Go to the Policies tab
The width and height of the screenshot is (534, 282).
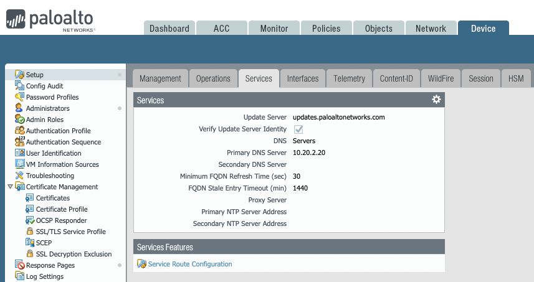pos(327,28)
